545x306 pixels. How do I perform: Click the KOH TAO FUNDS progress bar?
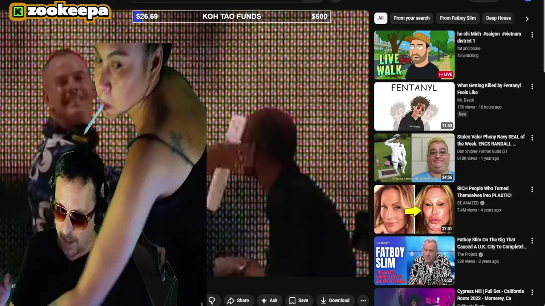(x=232, y=17)
